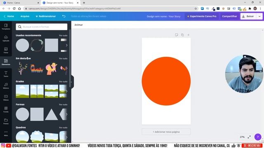Open the Vídeos sidebar panel
The width and height of the screenshot is (264, 148).
[x=6, y=97]
